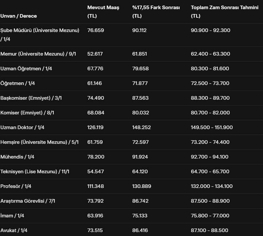Select Avukat's estimate 87.100 - 88.500
263x236 pixels.
click(x=209, y=230)
